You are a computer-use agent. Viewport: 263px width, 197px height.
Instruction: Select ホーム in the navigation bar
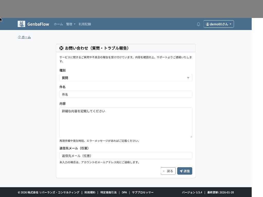(x=58, y=24)
